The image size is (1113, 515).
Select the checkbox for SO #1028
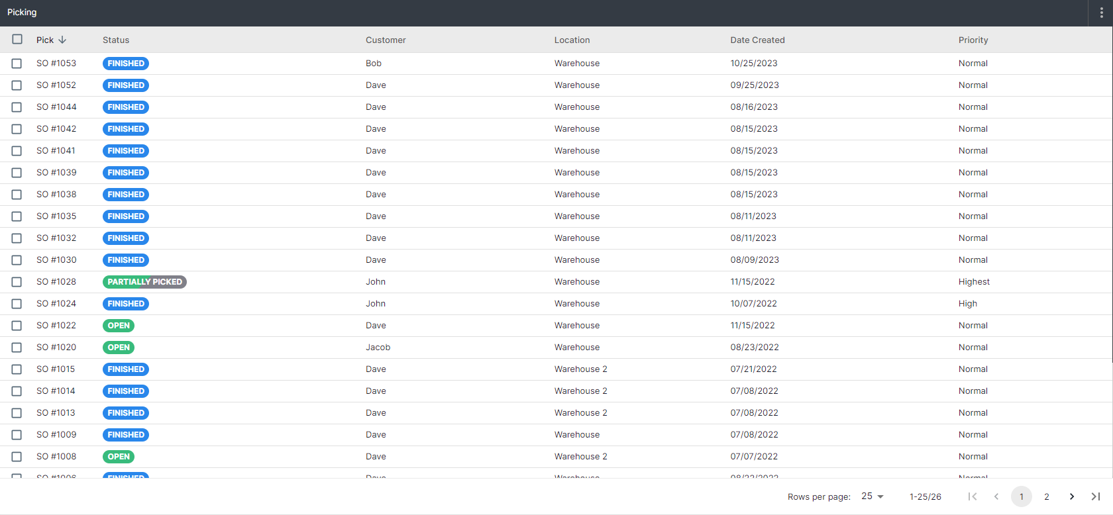(17, 282)
